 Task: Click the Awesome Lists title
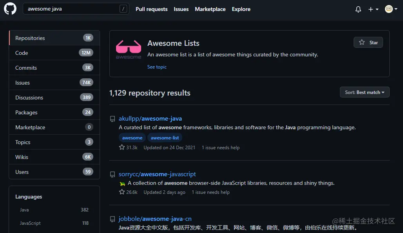174,43
